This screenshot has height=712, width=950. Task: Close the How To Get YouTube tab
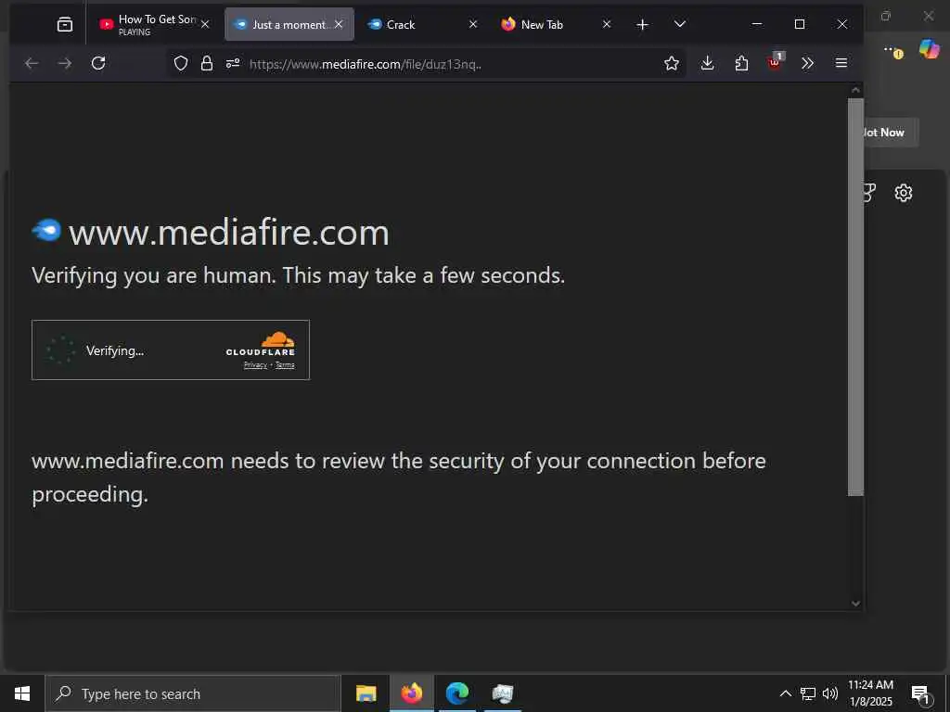[205, 24]
